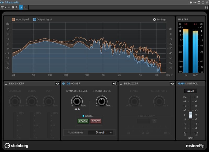The width and height of the screenshot is (209, 152).
Task: Open the small arrow menu beside the layout icon
Action: [x=5, y=8]
